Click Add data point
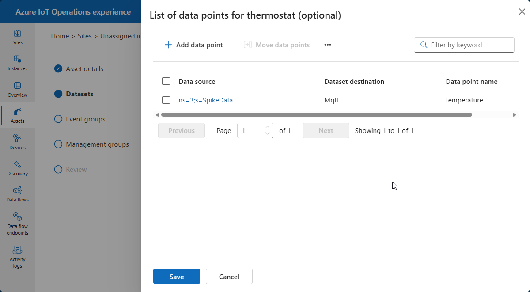This screenshot has height=292, width=530. [x=193, y=45]
